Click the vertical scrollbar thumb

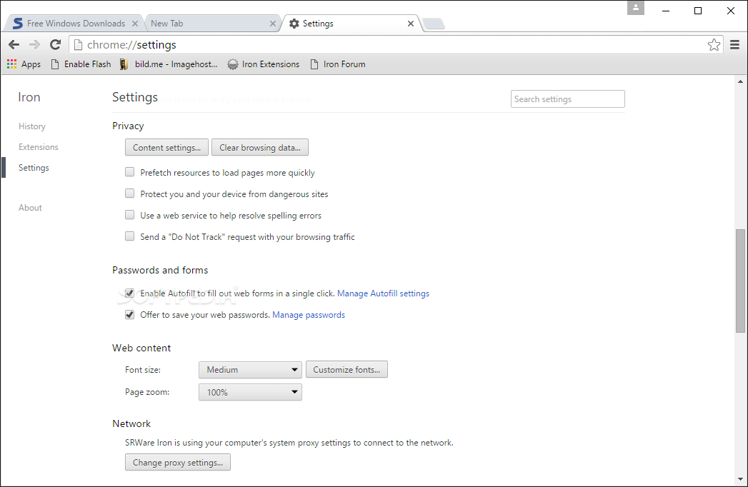click(740, 281)
